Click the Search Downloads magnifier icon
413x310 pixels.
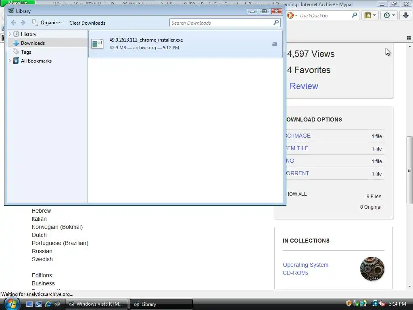pyautogui.click(x=276, y=23)
